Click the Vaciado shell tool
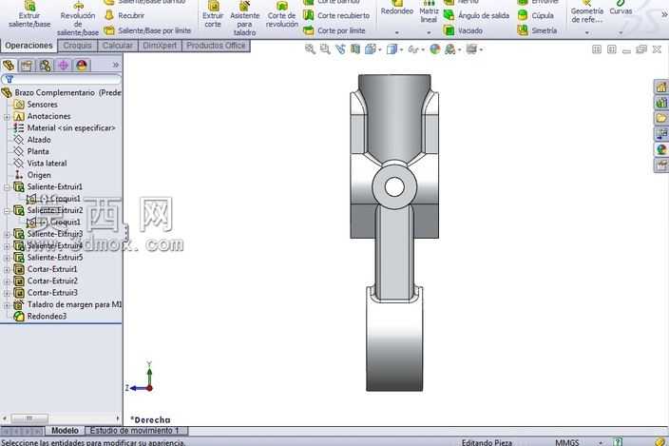 (464, 30)
